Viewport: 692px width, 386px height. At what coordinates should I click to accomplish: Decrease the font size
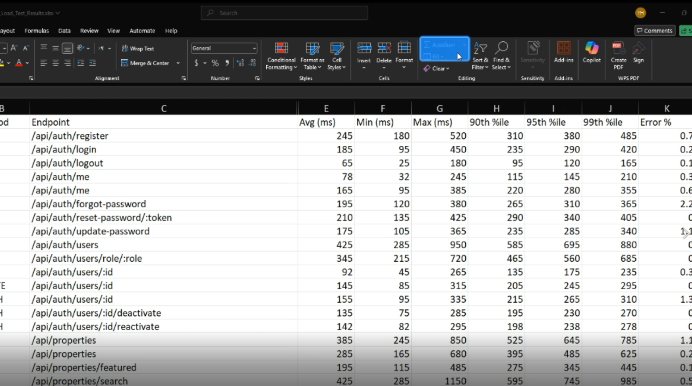[x=25, y=48]
